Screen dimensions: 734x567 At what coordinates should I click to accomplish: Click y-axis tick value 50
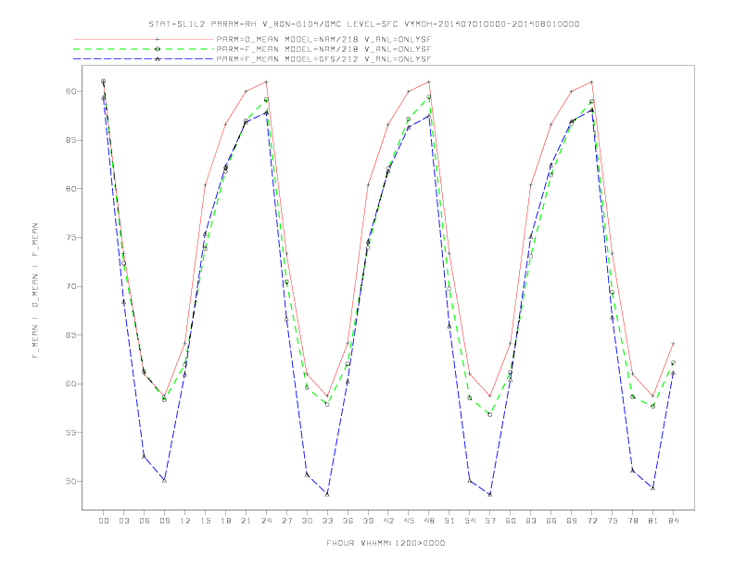[70, 481]
